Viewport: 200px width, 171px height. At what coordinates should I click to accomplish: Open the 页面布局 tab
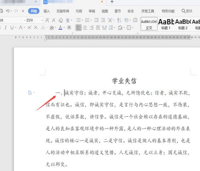[x=63, y=11]
